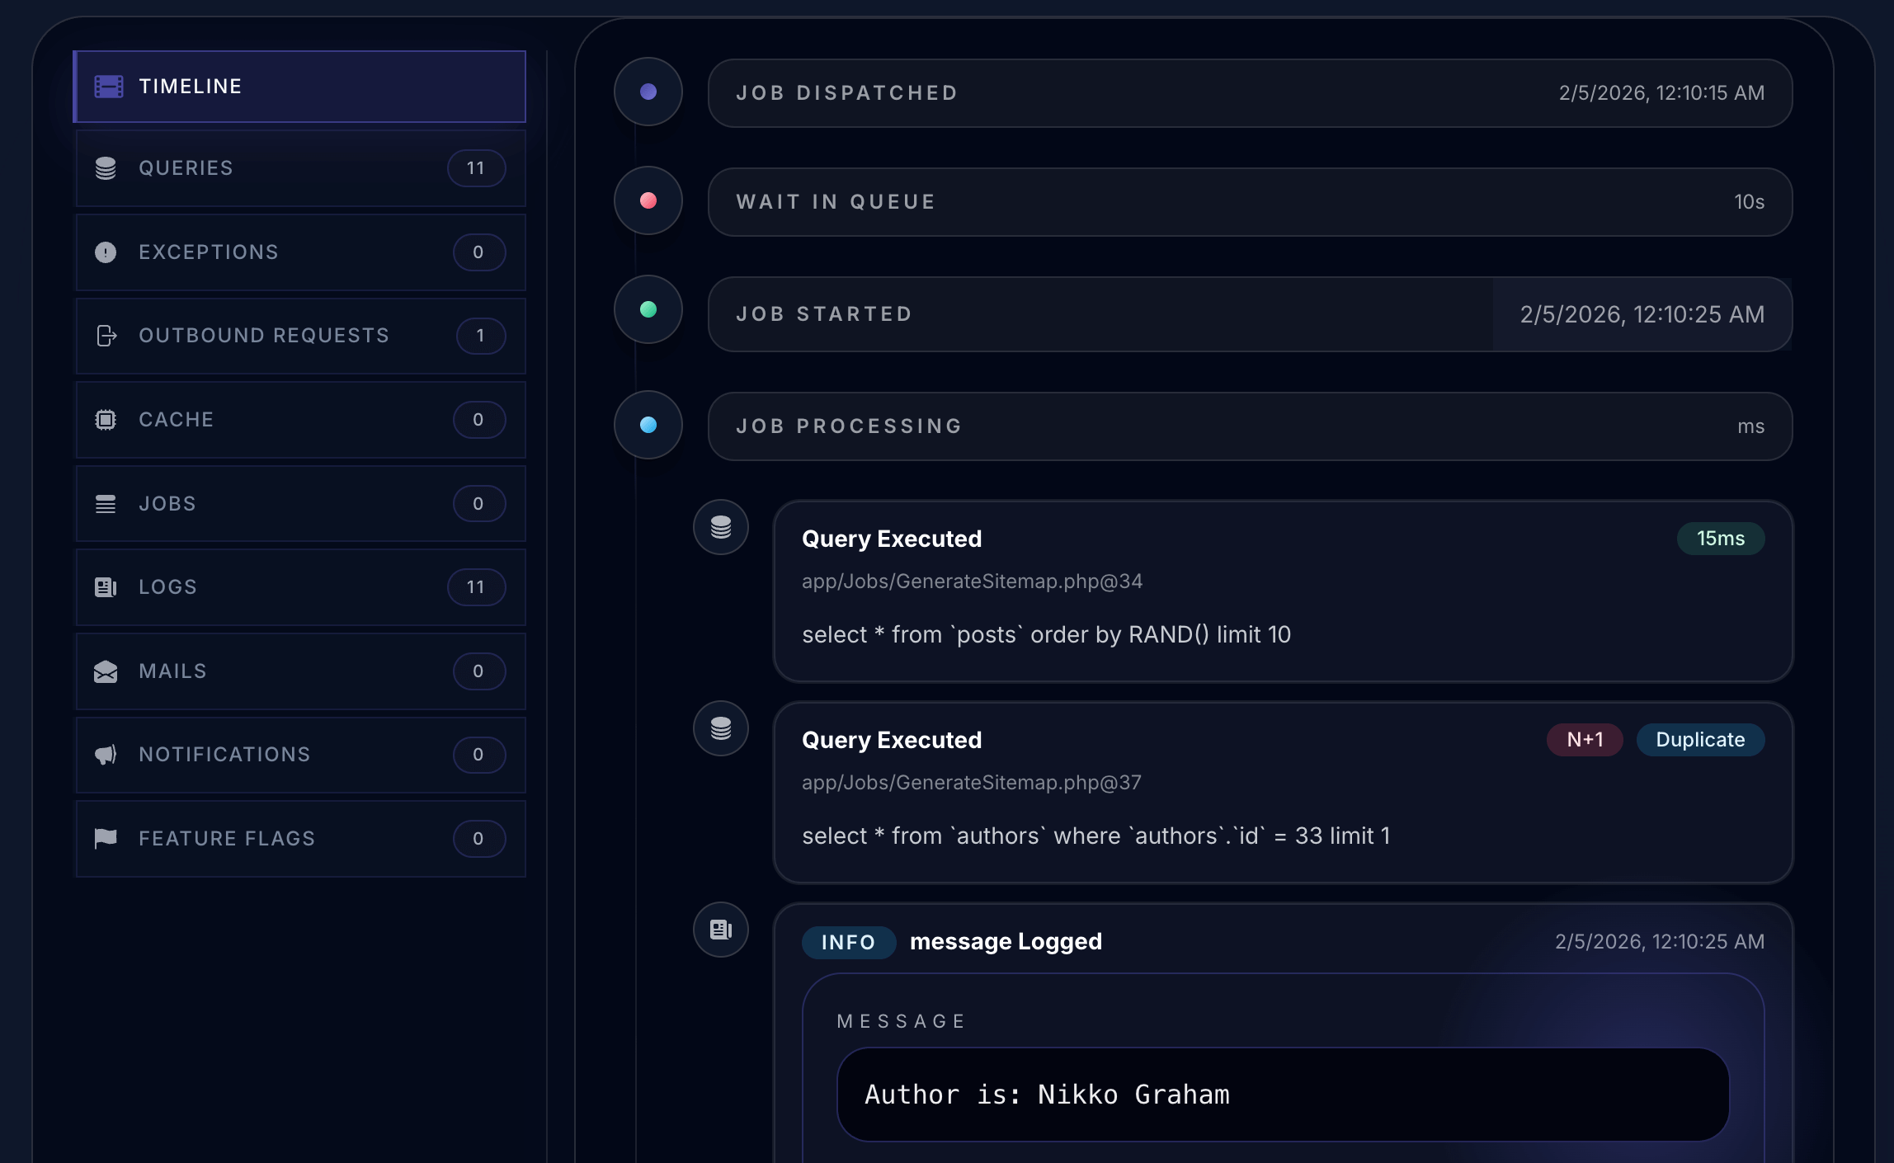Click the Outbound Requests exit icon

106,336
